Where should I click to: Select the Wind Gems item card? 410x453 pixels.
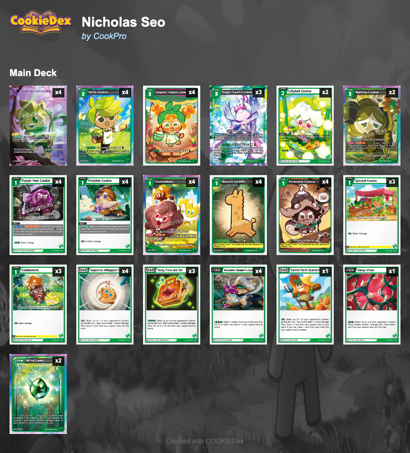click(x=38, y=394)
